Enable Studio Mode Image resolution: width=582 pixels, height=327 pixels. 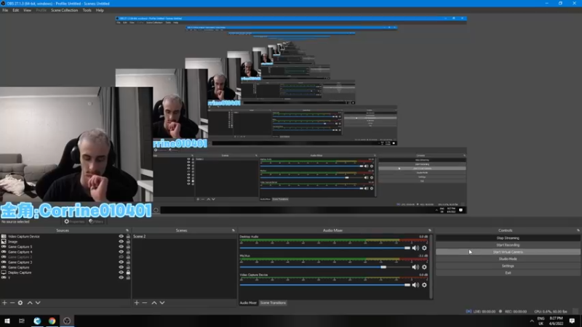coord(508,259)
